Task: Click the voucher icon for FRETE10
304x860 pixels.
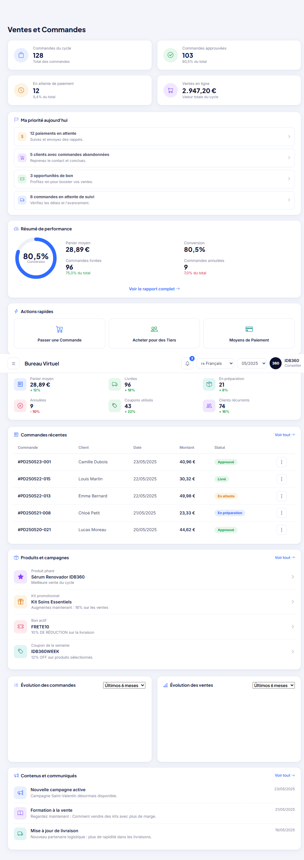Action: coord(21,627)
